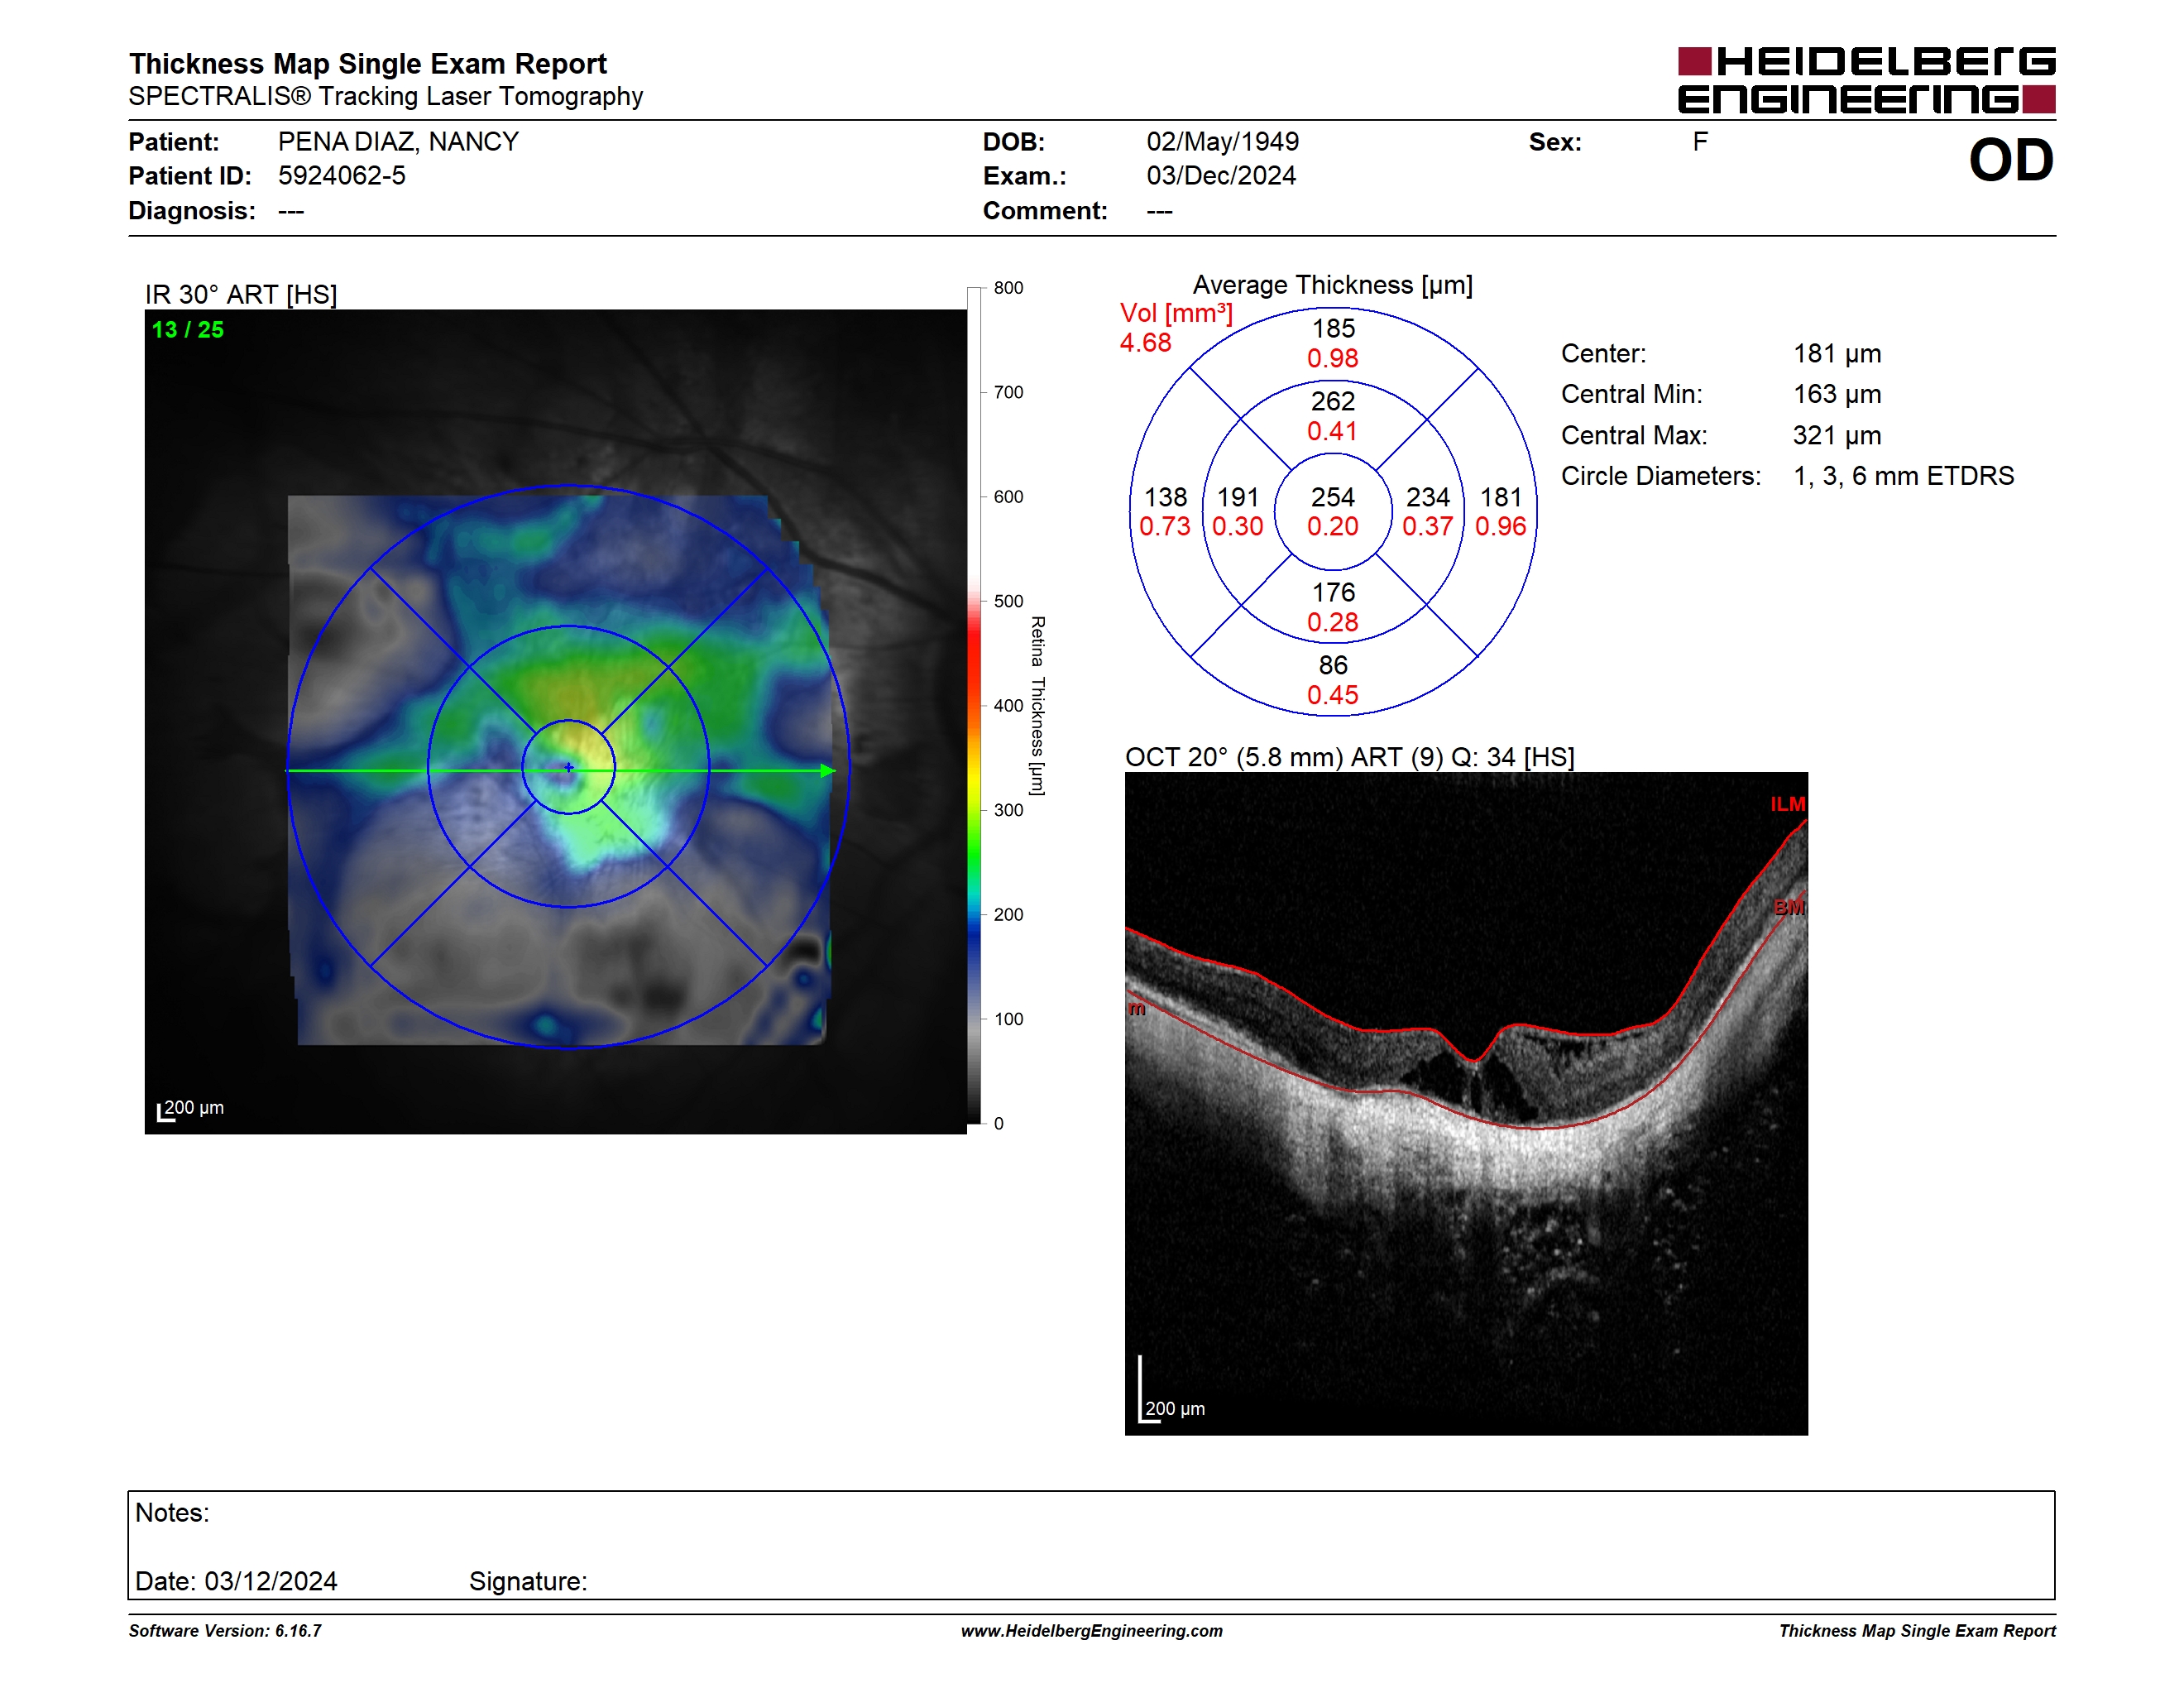Click the 500 tick on thickness scale
The height and width of the screenshot is (1688, 2184).
[1008, 601]
